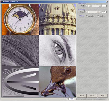
Task: Apply the sharpening filter
Action: click(x=103, y=96)
